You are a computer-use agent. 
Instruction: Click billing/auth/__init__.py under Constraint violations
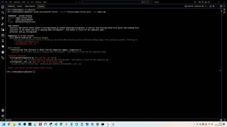click(x=21, y=62)
